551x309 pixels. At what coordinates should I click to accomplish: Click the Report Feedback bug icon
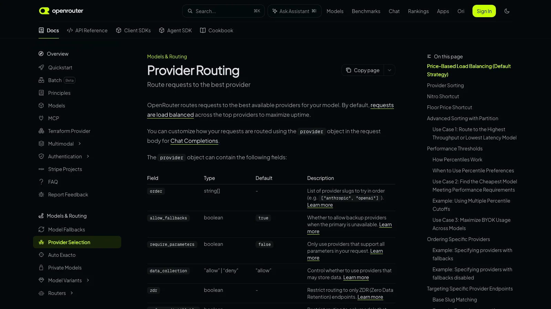pyautogui.click(x=41, y=194)
